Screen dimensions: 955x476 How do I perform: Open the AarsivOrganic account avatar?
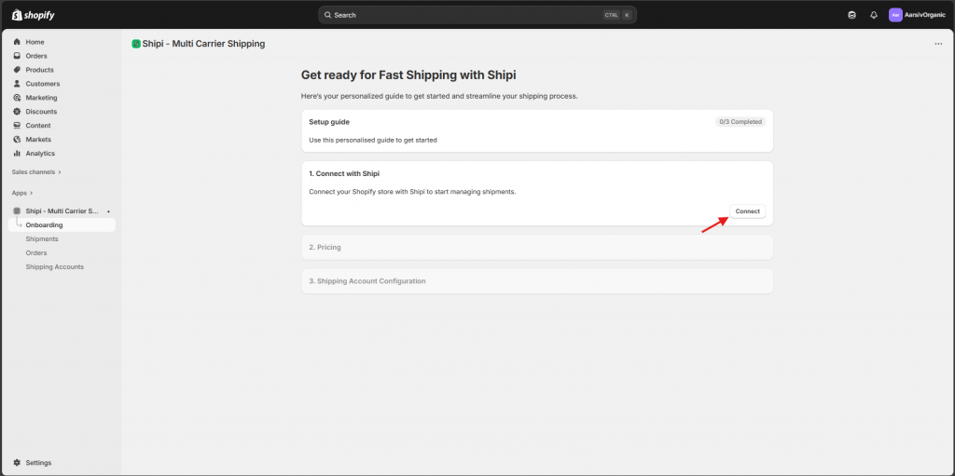895,15
